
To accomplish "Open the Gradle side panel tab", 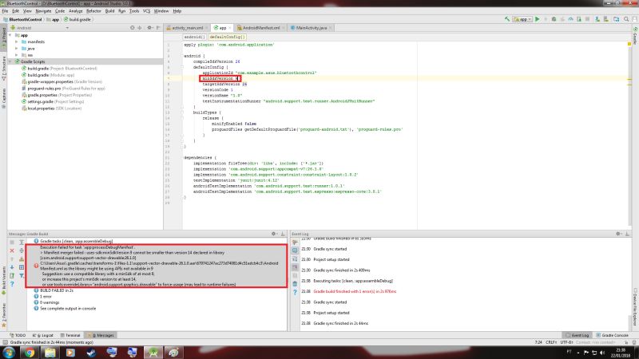I will click(x=635, y=36).
